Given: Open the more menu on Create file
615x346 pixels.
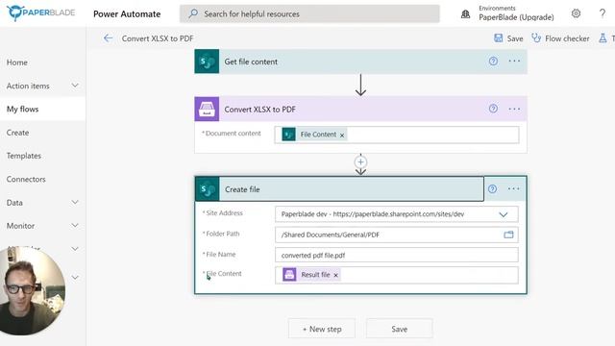Looking at the screenshot, I should coord(513,189).
